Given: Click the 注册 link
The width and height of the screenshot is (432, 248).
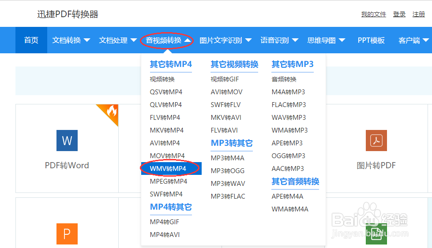Looking at the screenshot, I should (x=418, y=14).
